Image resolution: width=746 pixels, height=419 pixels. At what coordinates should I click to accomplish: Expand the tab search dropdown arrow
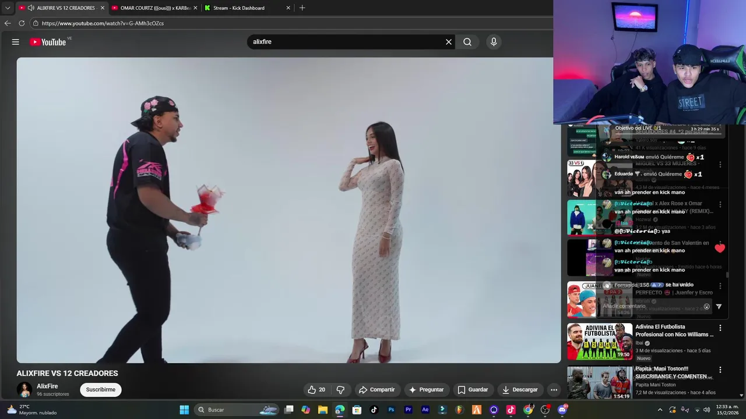(8, 8)
